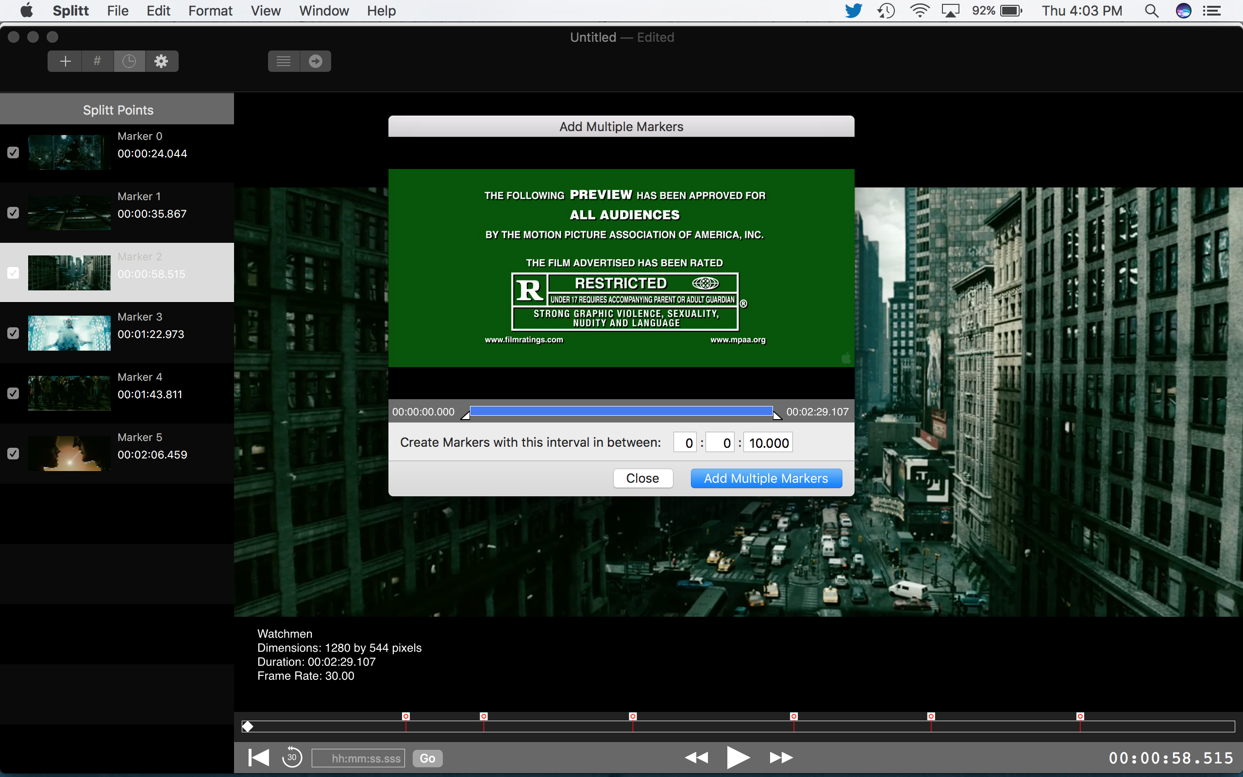Select the Marker 5 thumbnail
Viewport: 1243px width, 777px height.
coord(69,453)
